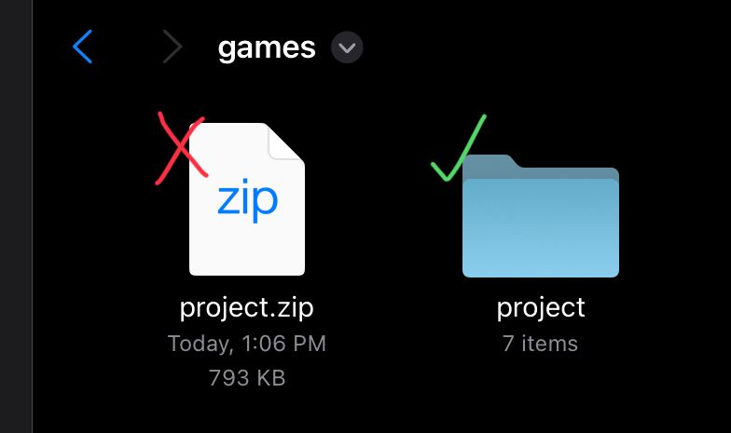Go back using the blue back arrow
Image resolution: width=731 pixels, height=433 pixels.
pos(83,47)
